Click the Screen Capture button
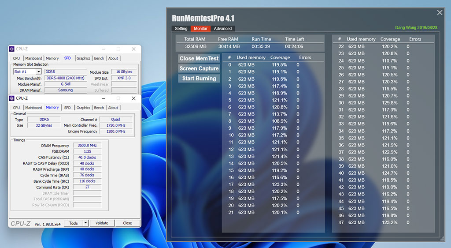The image size is (451, 248). pyautogui.click(x=199, y=68)
